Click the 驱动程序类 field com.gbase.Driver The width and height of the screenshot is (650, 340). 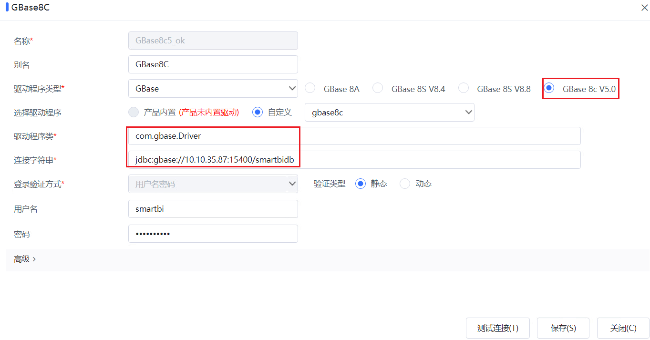click(354, 136)
